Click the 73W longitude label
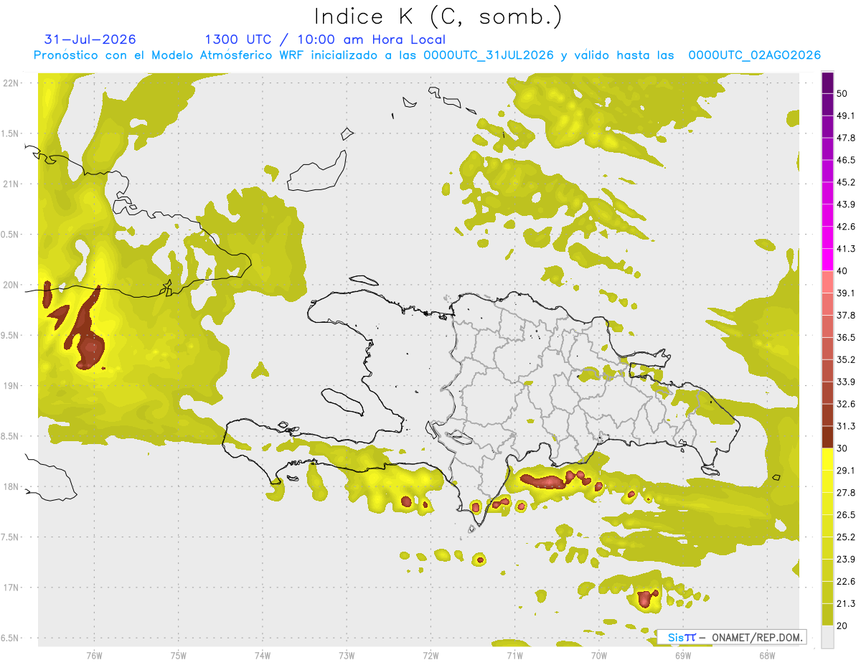 [x=347, y=655]
